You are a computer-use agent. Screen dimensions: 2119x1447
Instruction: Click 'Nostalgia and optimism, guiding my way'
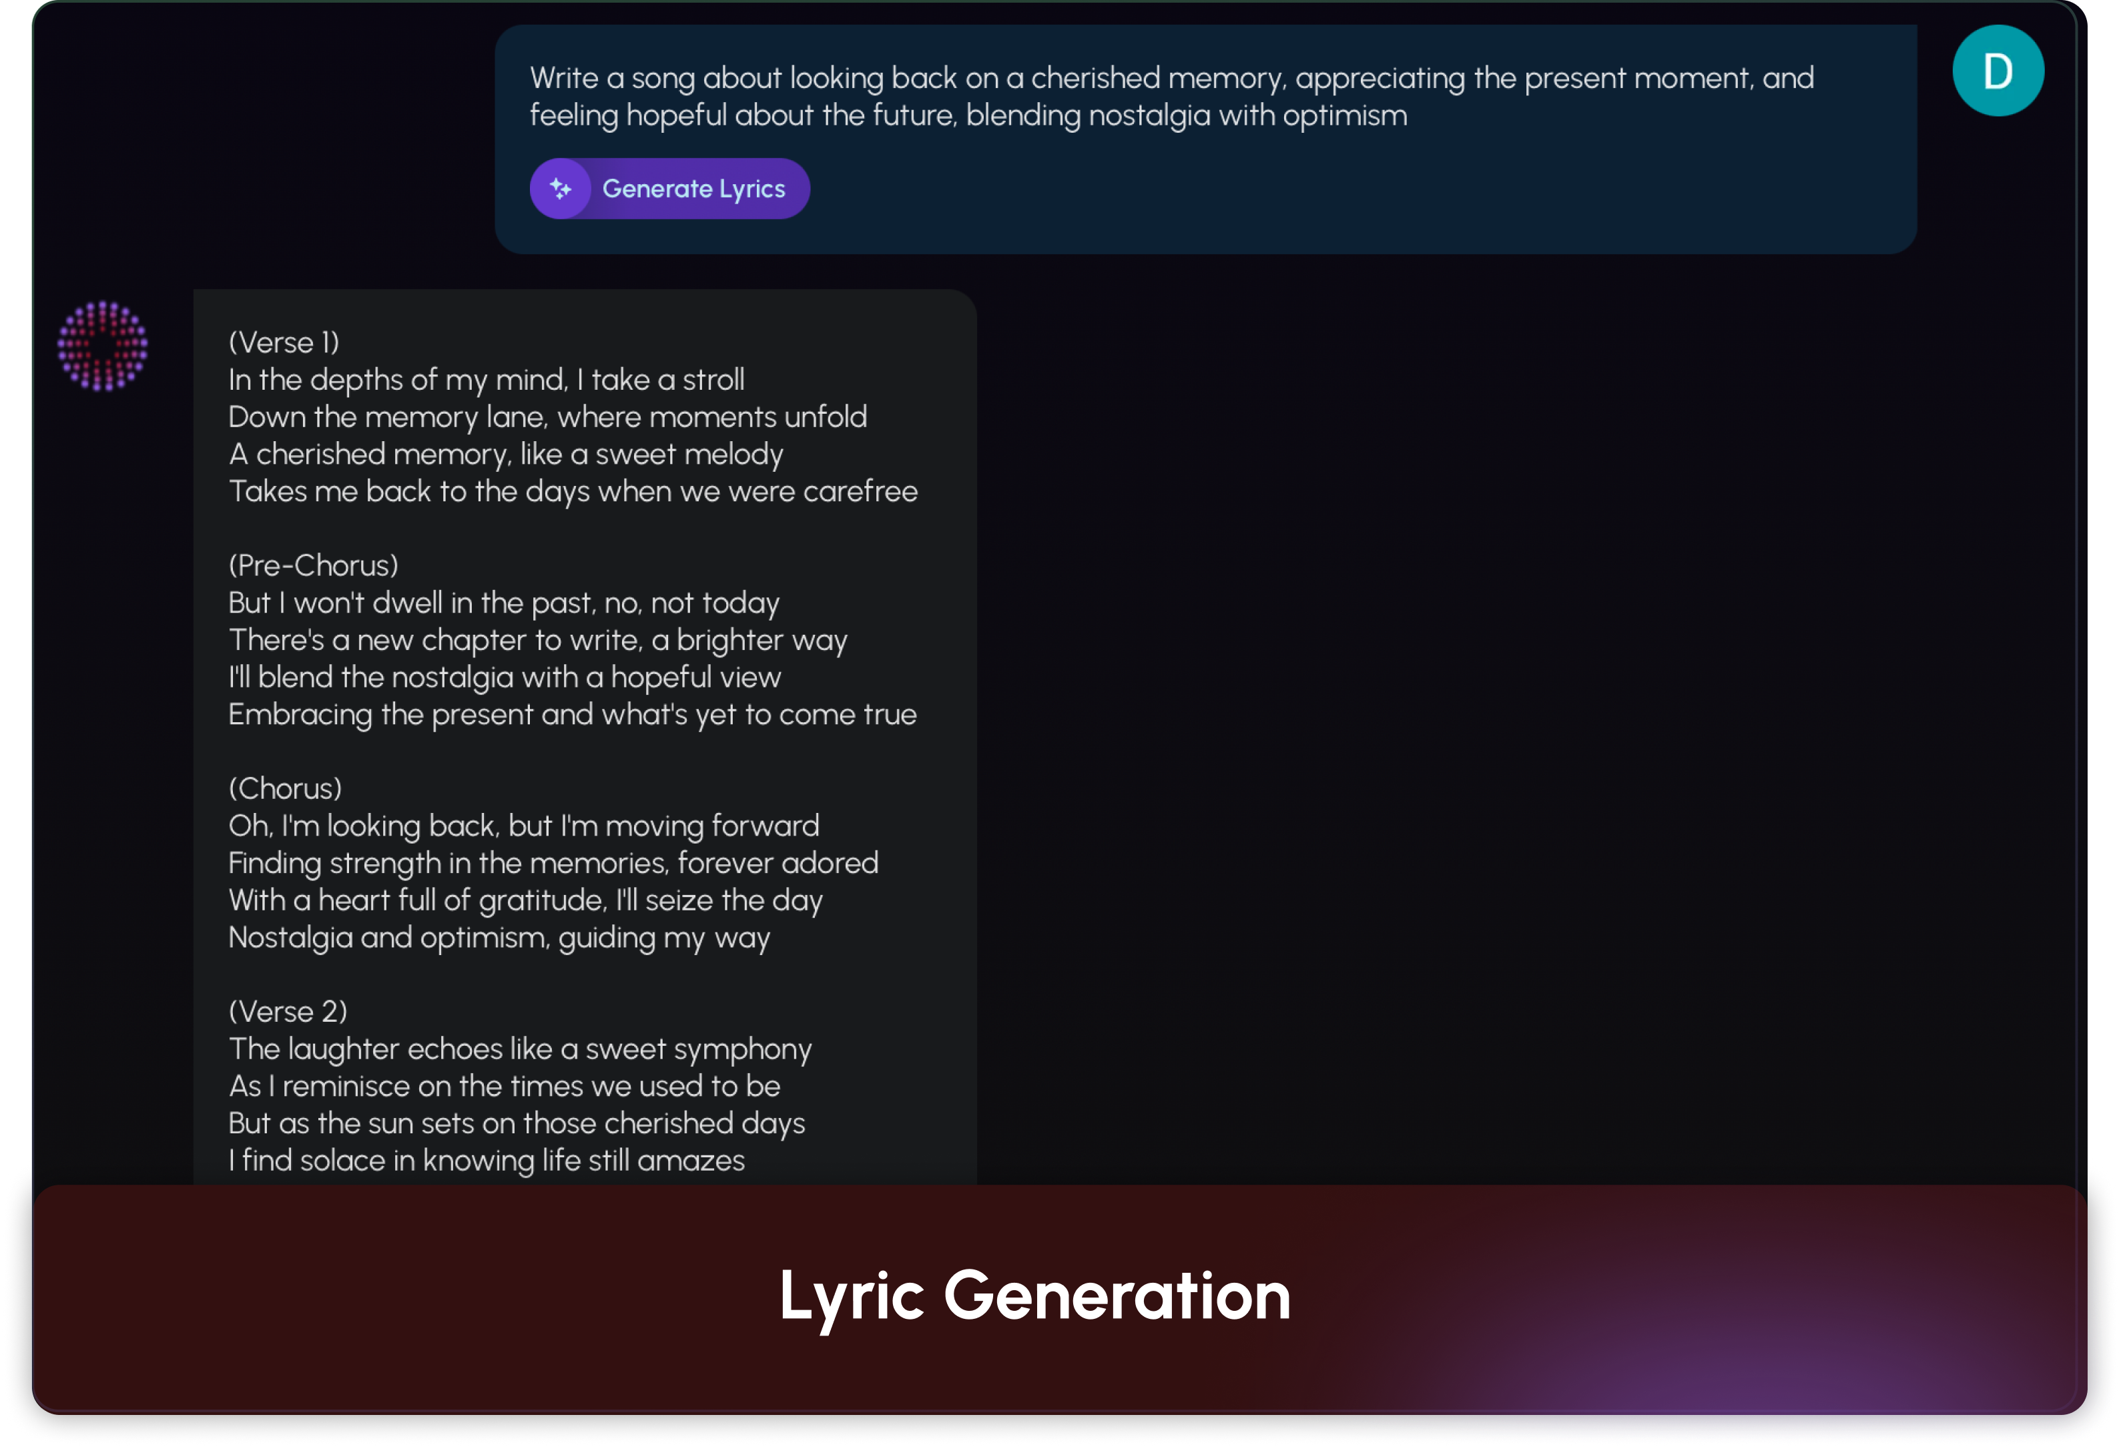coord(499,938)
